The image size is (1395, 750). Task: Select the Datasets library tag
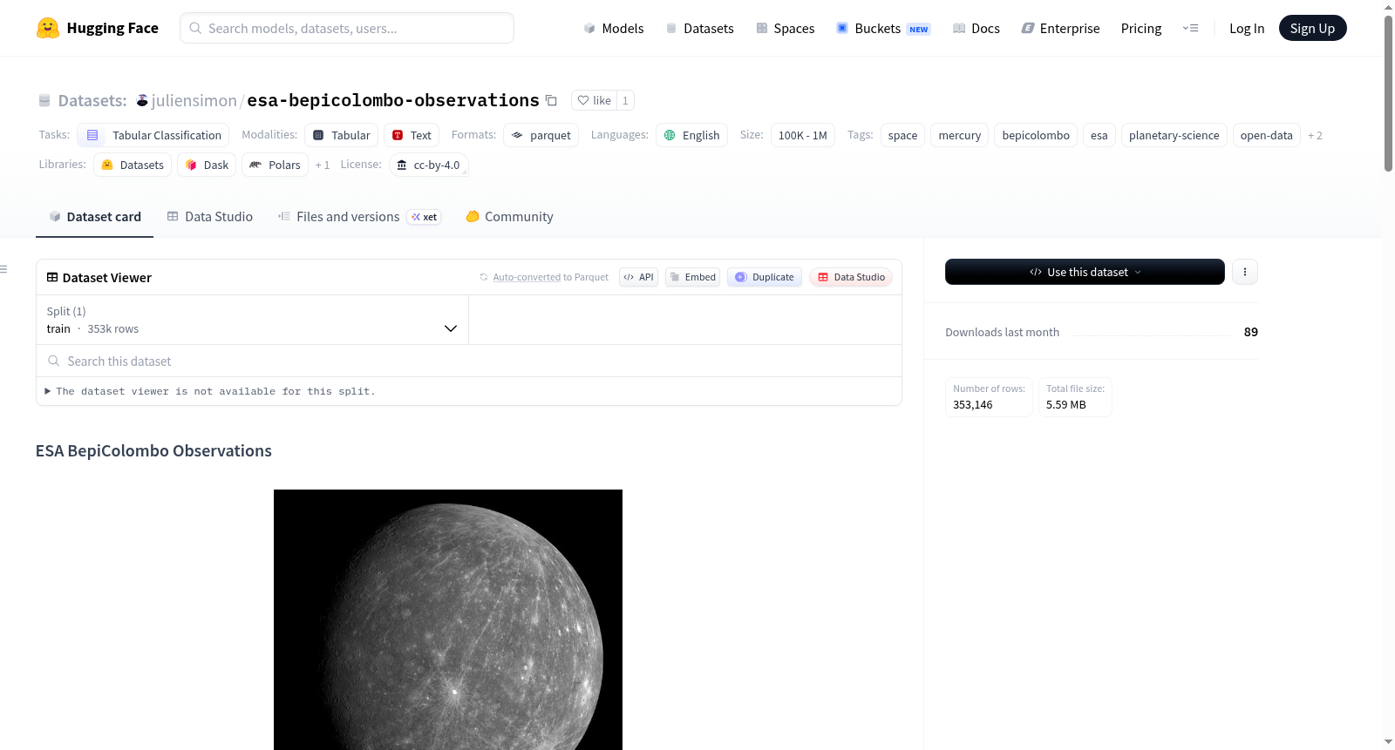coord(133,165)
